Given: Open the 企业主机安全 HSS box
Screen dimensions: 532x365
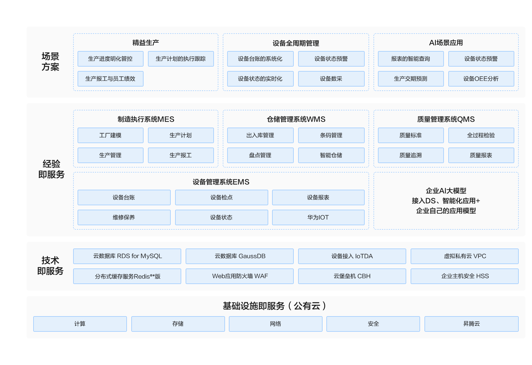Looking at the screenshot, I should 465,276.
